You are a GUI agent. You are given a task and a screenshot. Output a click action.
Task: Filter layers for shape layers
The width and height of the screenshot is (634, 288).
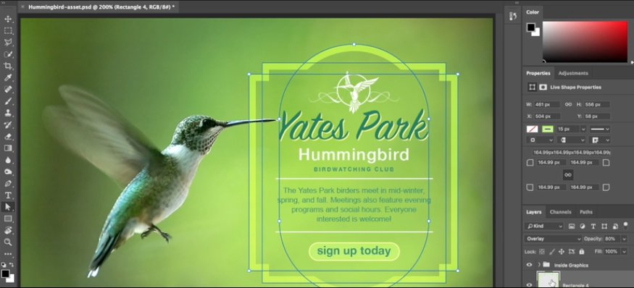coord(604,226)
